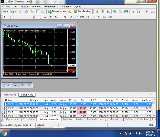This screenshot has height=137, width=160.
Task: Draw a vertical line
Action: point(17,17)
